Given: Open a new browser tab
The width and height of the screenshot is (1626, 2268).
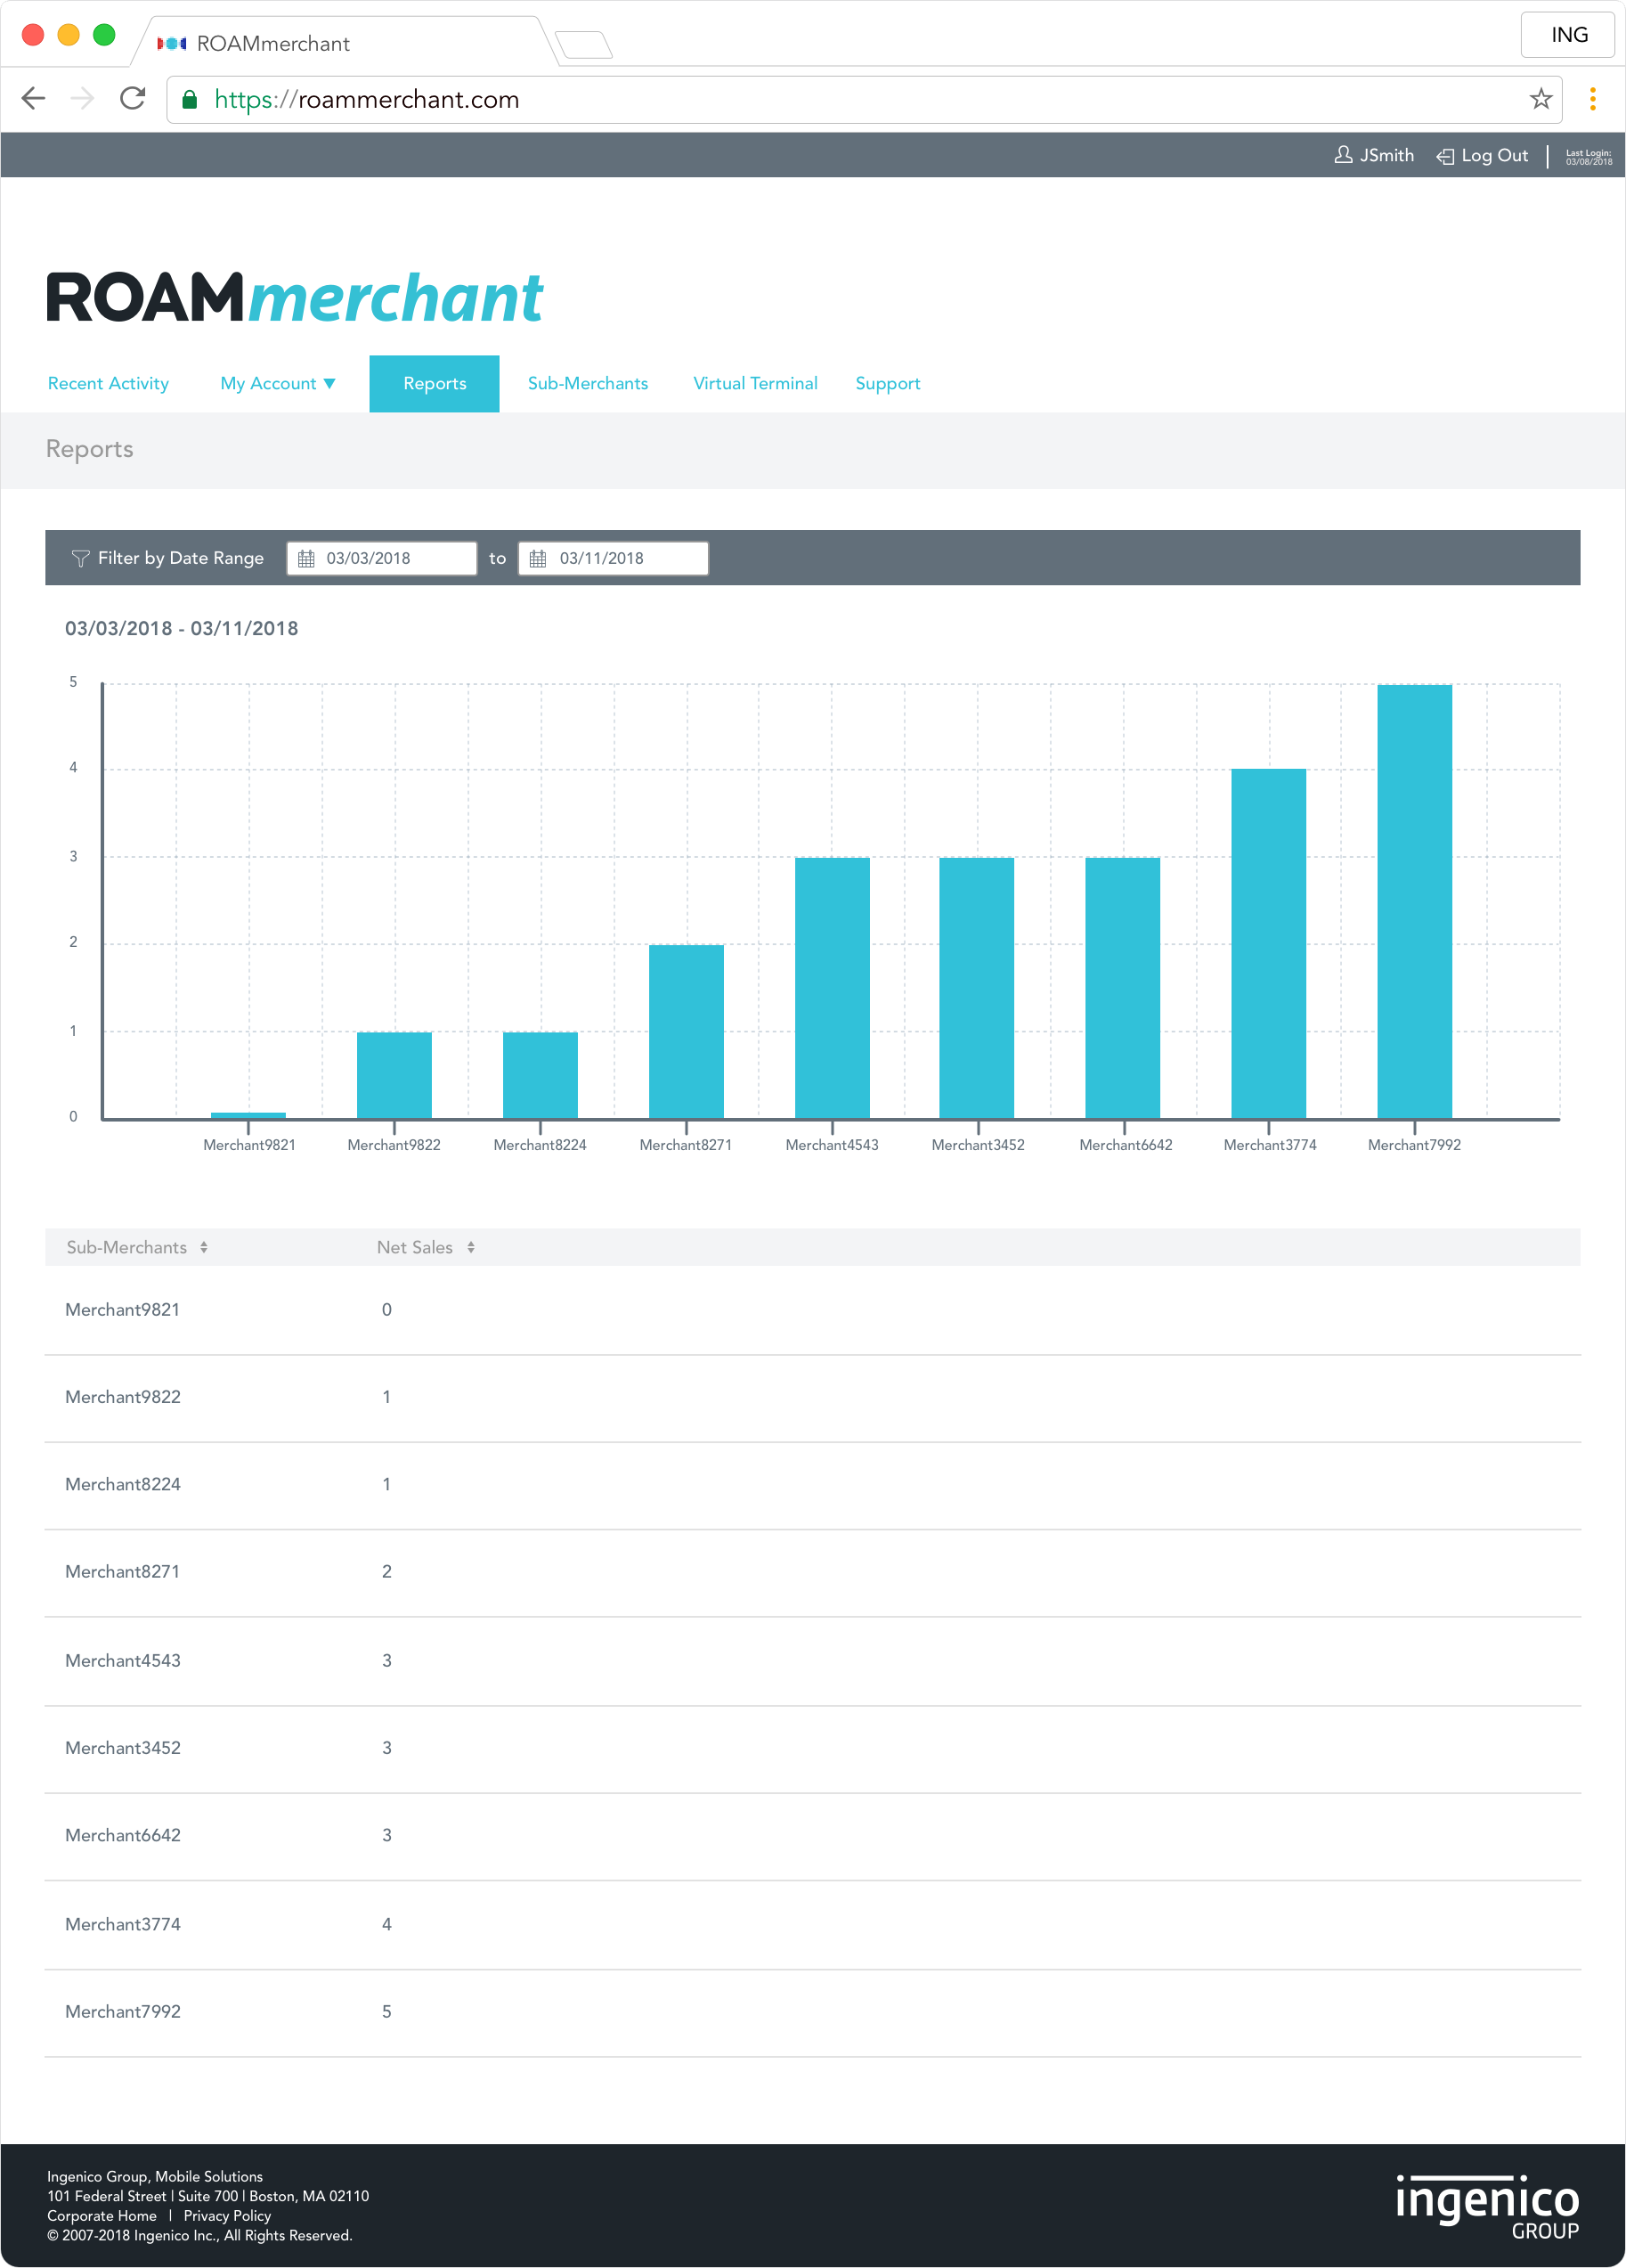Looking at the screenshot, I should (583, 45).
